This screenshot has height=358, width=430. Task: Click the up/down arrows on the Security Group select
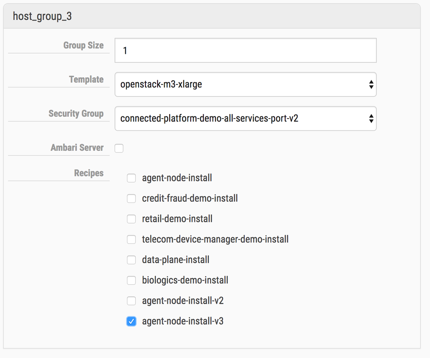coord(371,118)
